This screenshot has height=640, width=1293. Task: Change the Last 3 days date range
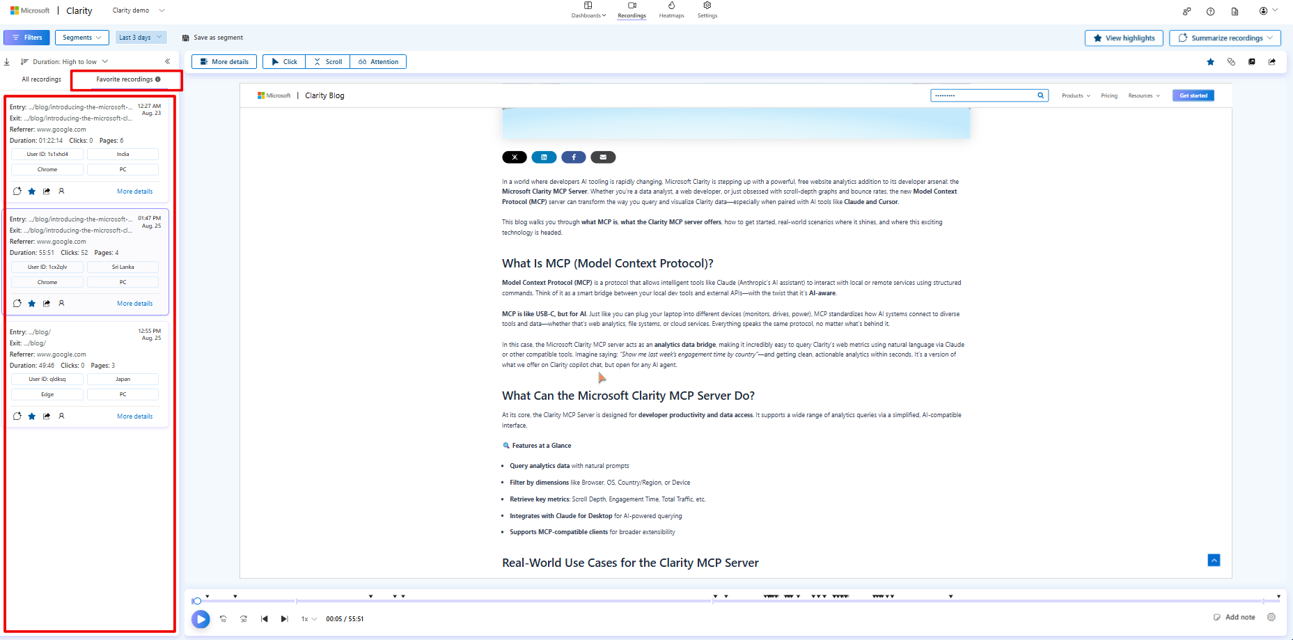[x=141, y=38]
